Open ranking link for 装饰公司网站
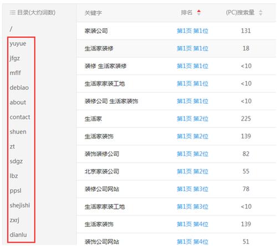Image resolution: width=277 pixels, height=246 pixels. click(x=192, y=242)
